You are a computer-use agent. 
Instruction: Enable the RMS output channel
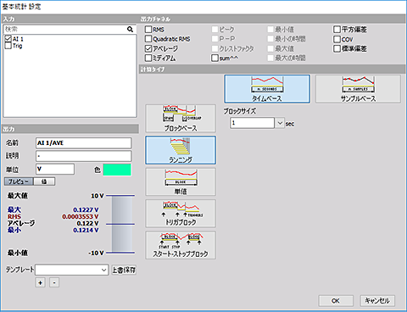148,30
